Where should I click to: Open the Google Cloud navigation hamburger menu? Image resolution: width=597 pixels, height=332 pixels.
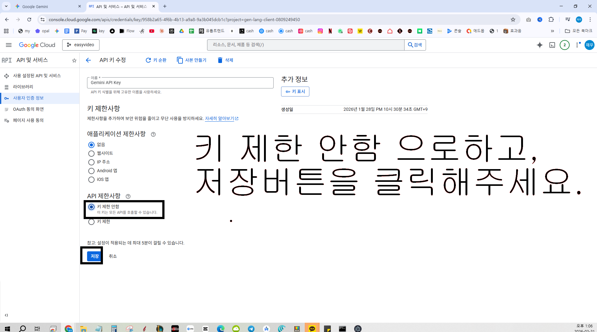[9, 45]
